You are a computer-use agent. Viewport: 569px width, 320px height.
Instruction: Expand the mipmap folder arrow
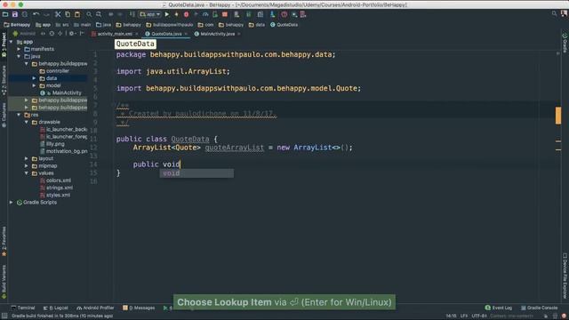pos(27,166)
